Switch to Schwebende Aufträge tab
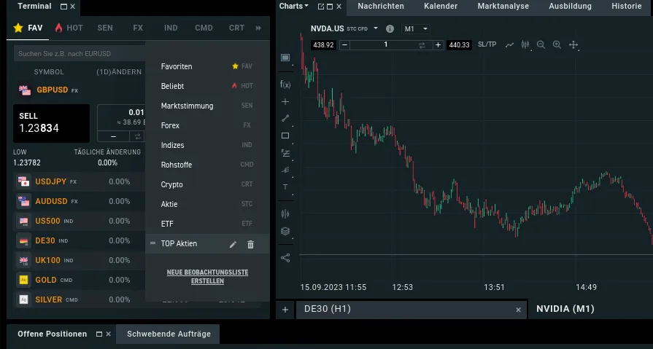The image size is (653, 349). point(169,334)
